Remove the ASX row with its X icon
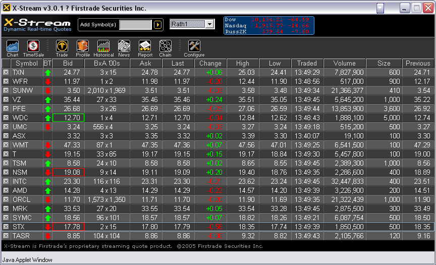Image resolution: width=436 pixels, height=265 pixels. tap(6, 136)
